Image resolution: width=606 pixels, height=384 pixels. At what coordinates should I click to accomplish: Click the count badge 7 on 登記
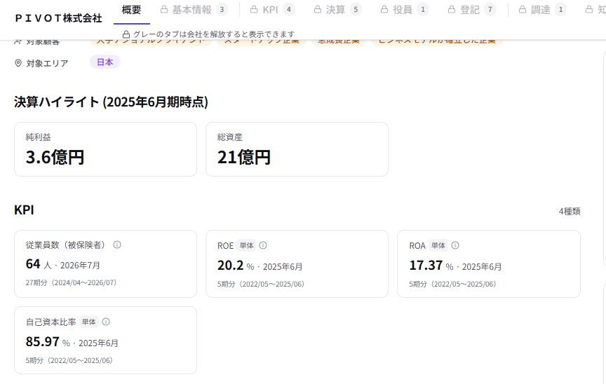coord(490,10)
